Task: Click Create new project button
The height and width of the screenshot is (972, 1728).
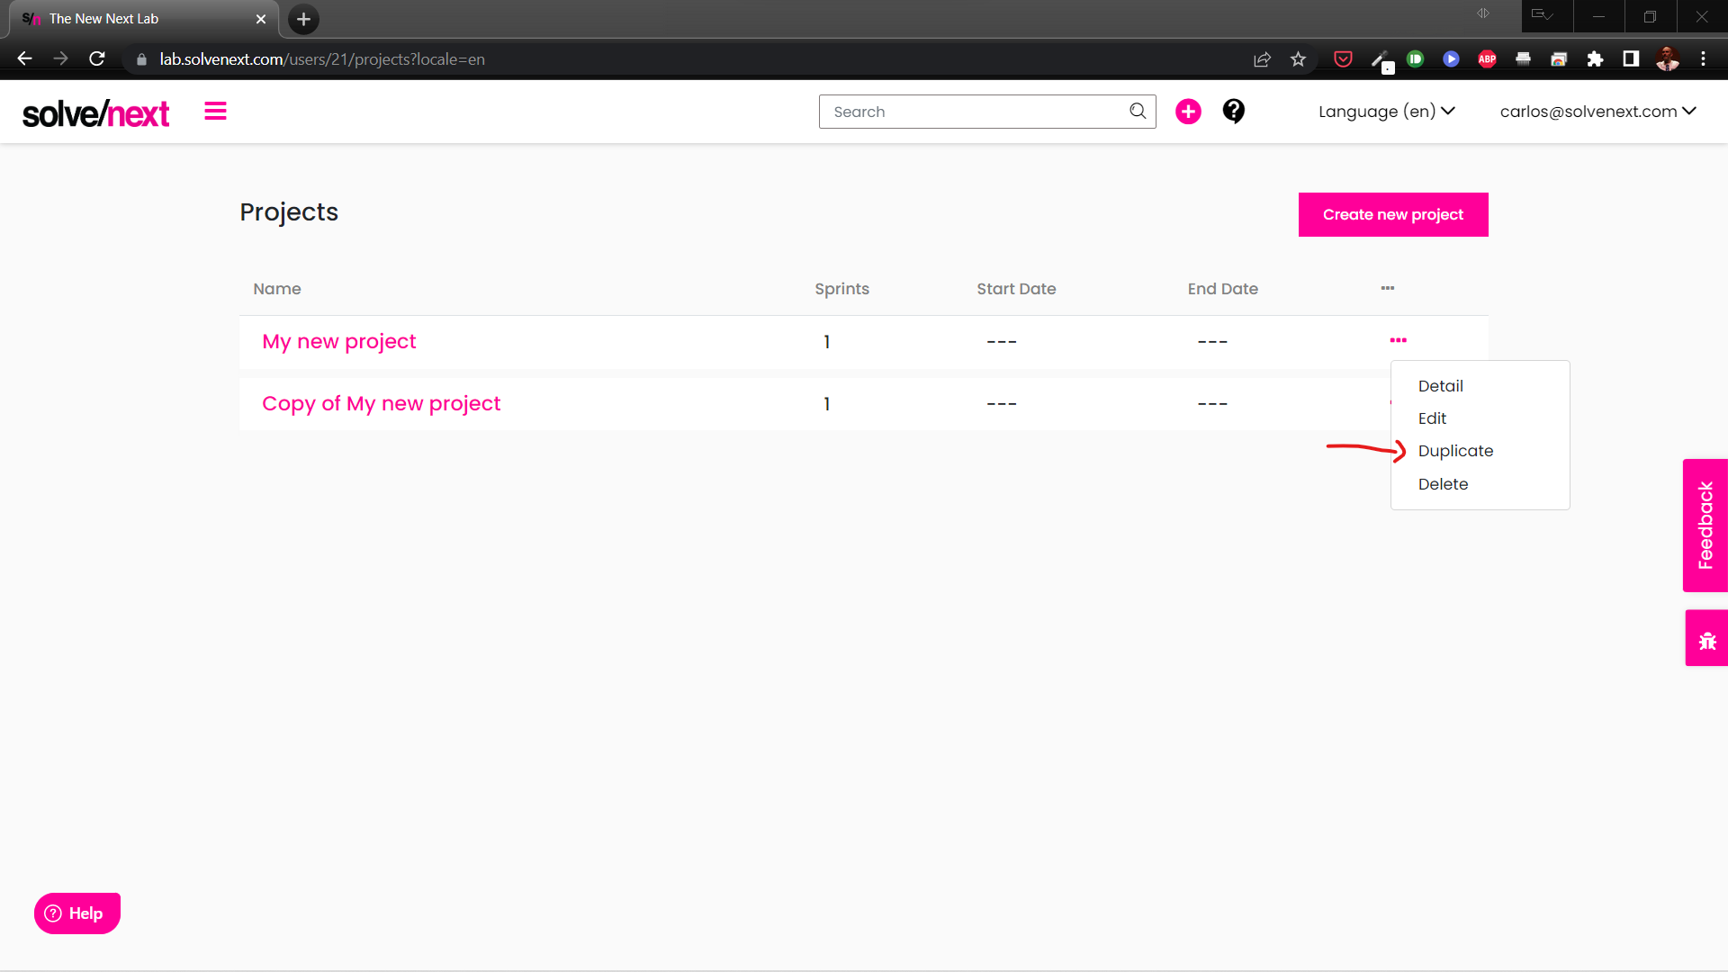Action: 1392,214
